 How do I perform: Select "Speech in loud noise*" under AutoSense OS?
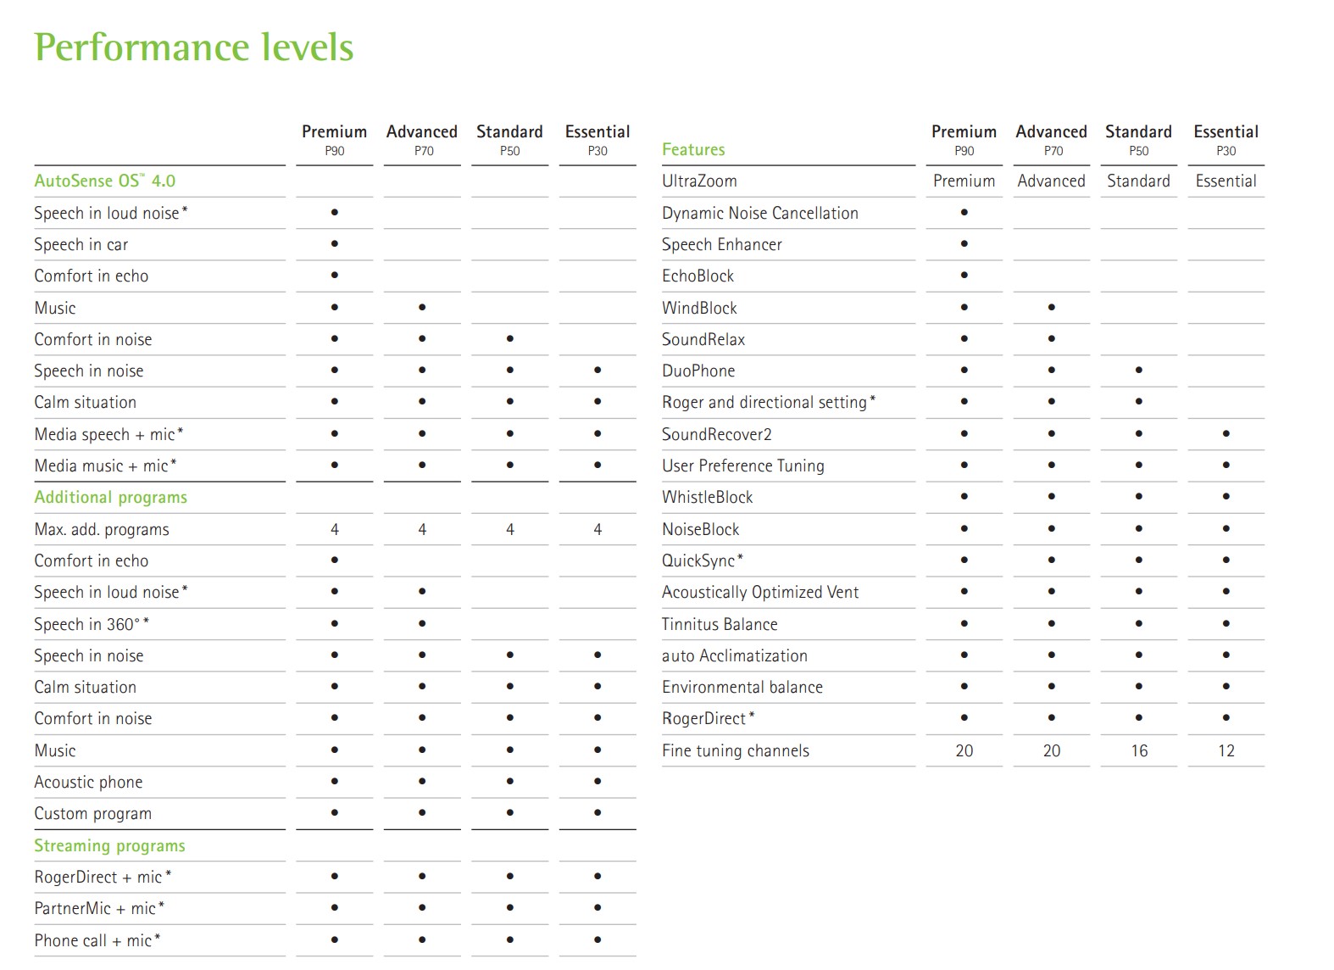[x=111, y=213]
